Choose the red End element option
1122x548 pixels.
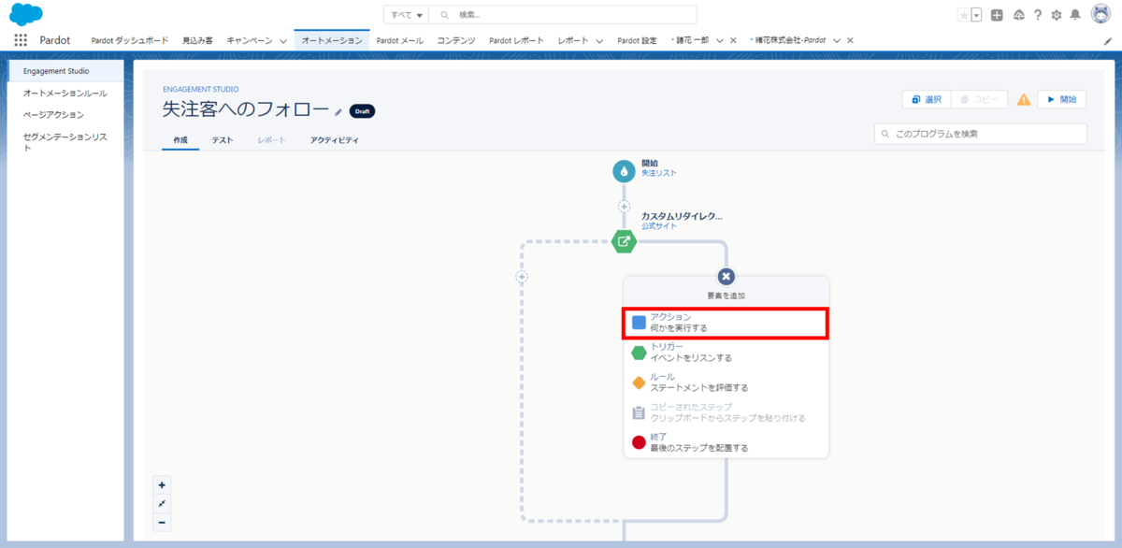pyautogui.click(x=726, y=441)
